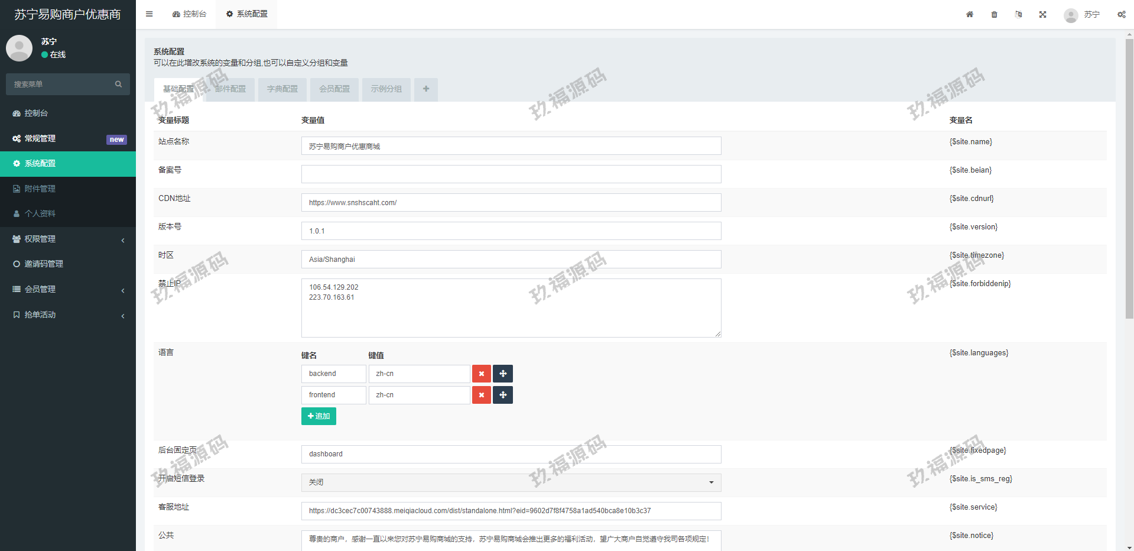Click the vertical page scrollbar
1134x551 pixels.
coord(1129,177)
